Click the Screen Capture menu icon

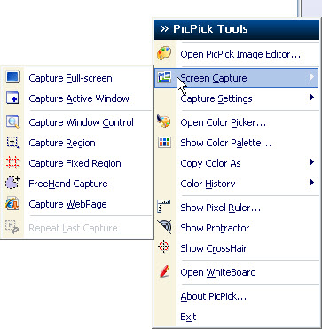click(x=164, y=77)
